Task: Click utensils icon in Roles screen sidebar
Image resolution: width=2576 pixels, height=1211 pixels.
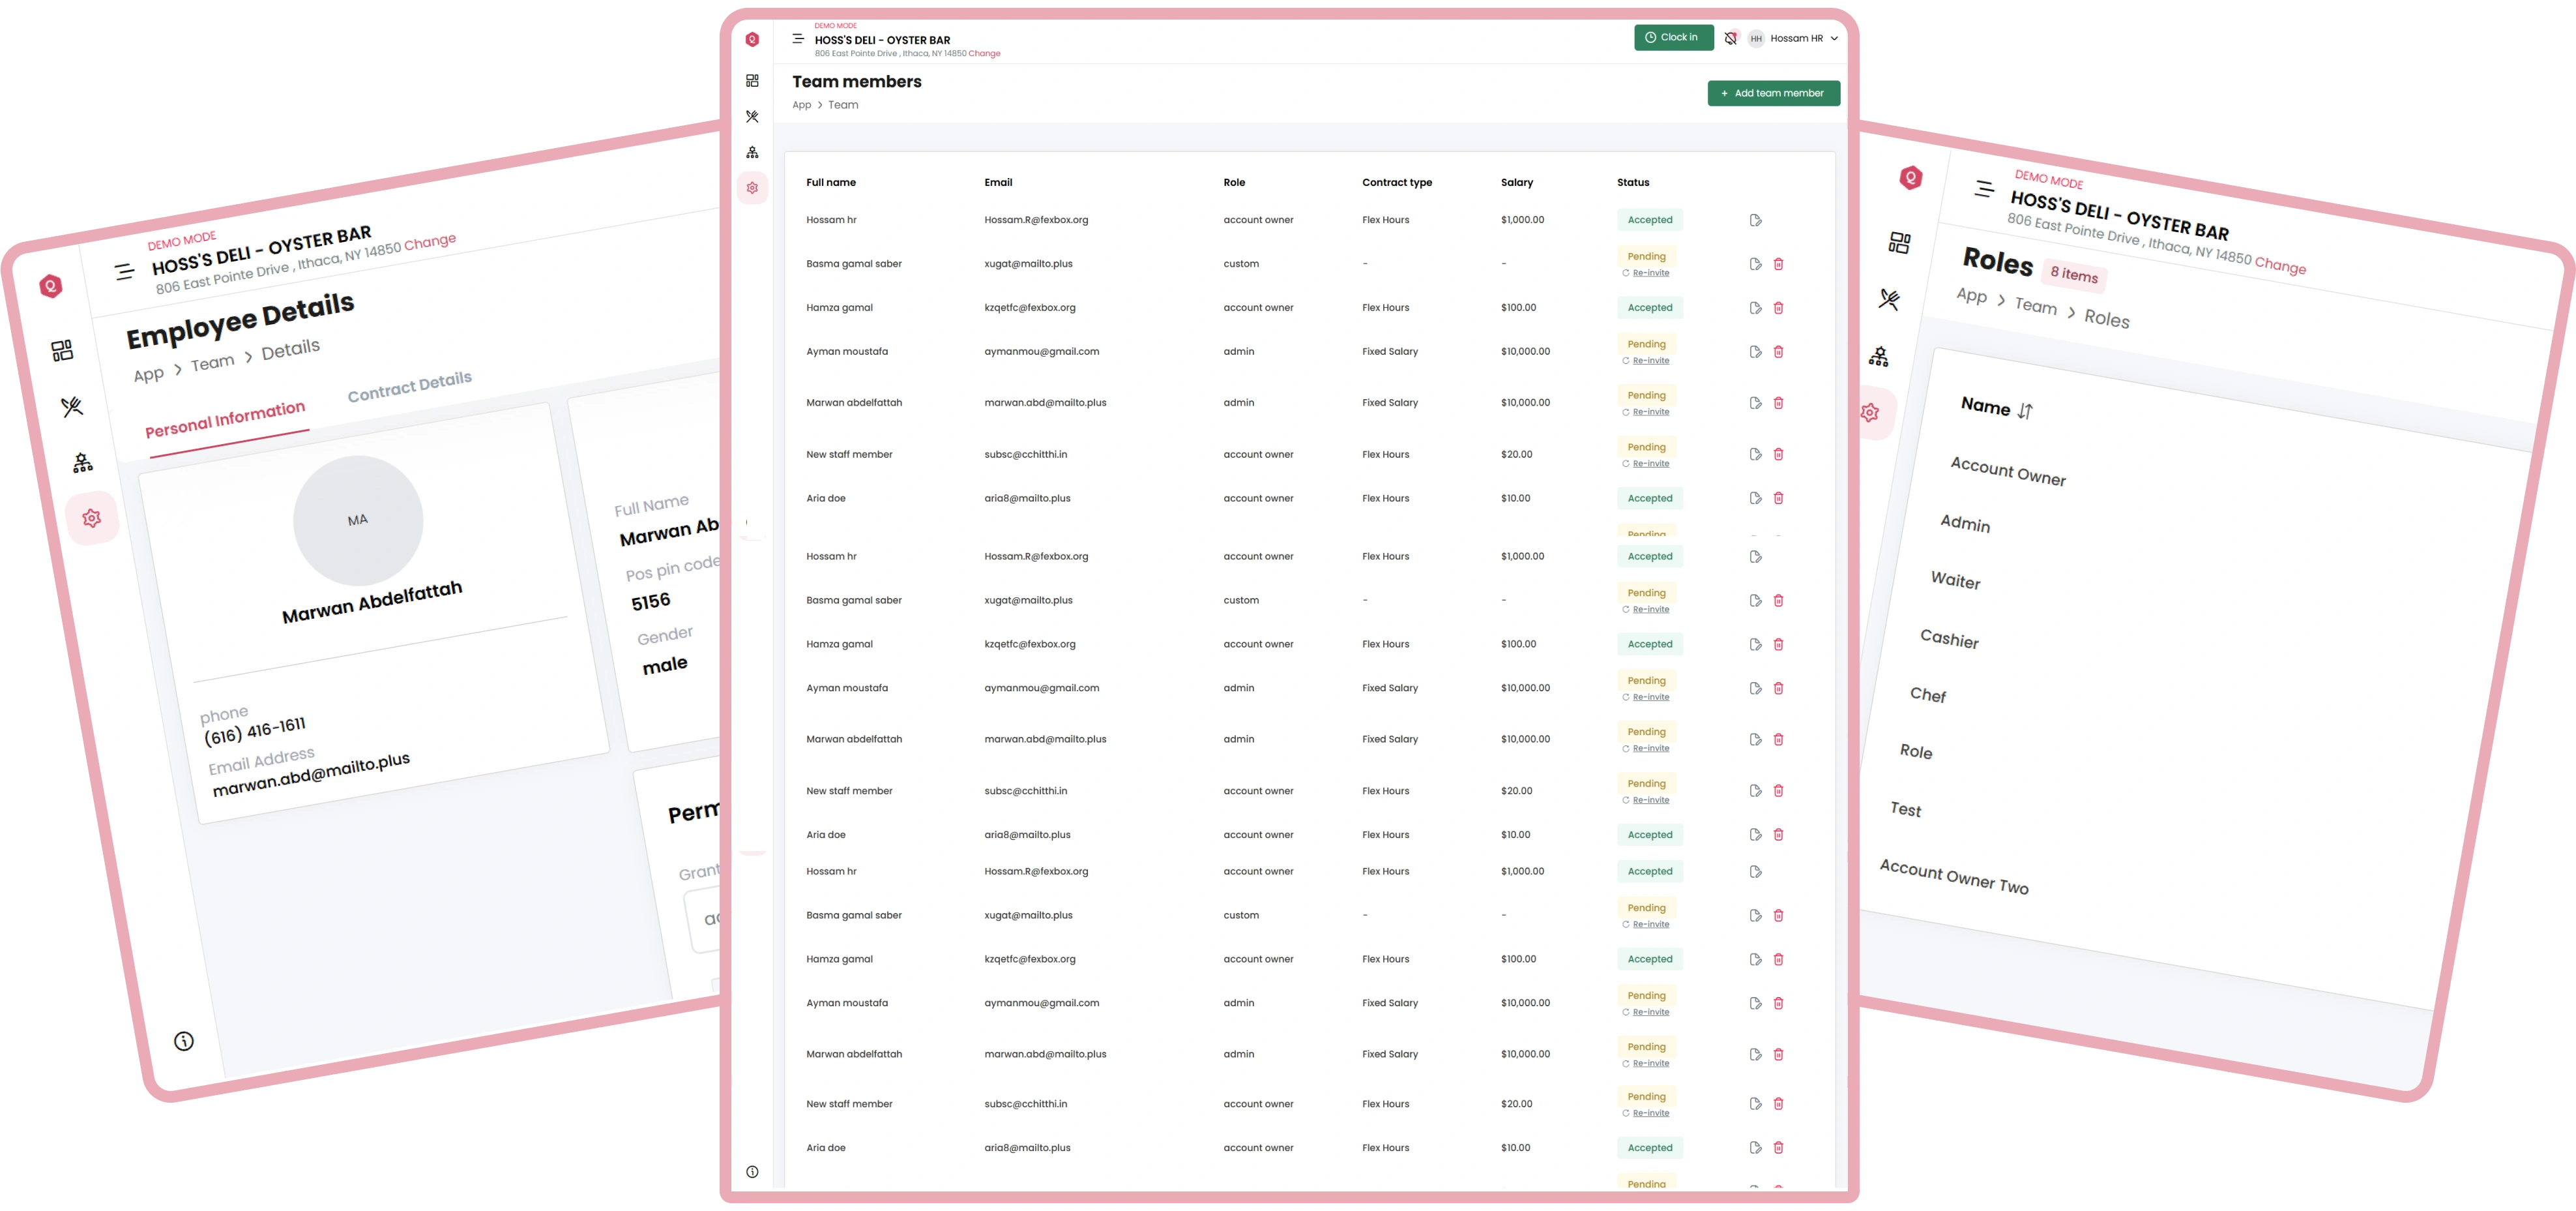Action: [x=1889, y=299]
